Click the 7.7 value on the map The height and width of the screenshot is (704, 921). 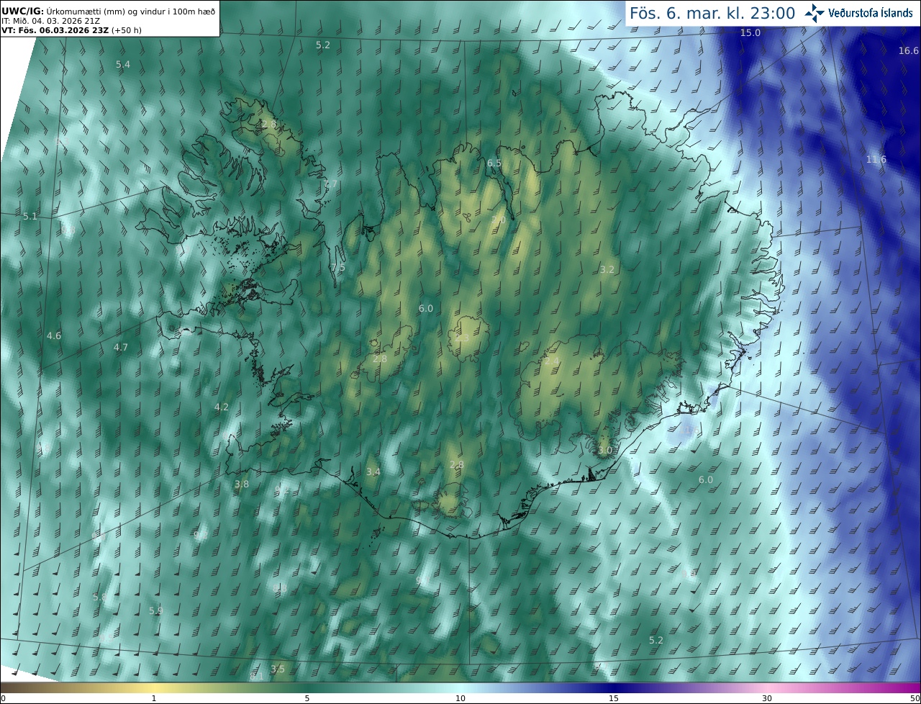point(331,184)
